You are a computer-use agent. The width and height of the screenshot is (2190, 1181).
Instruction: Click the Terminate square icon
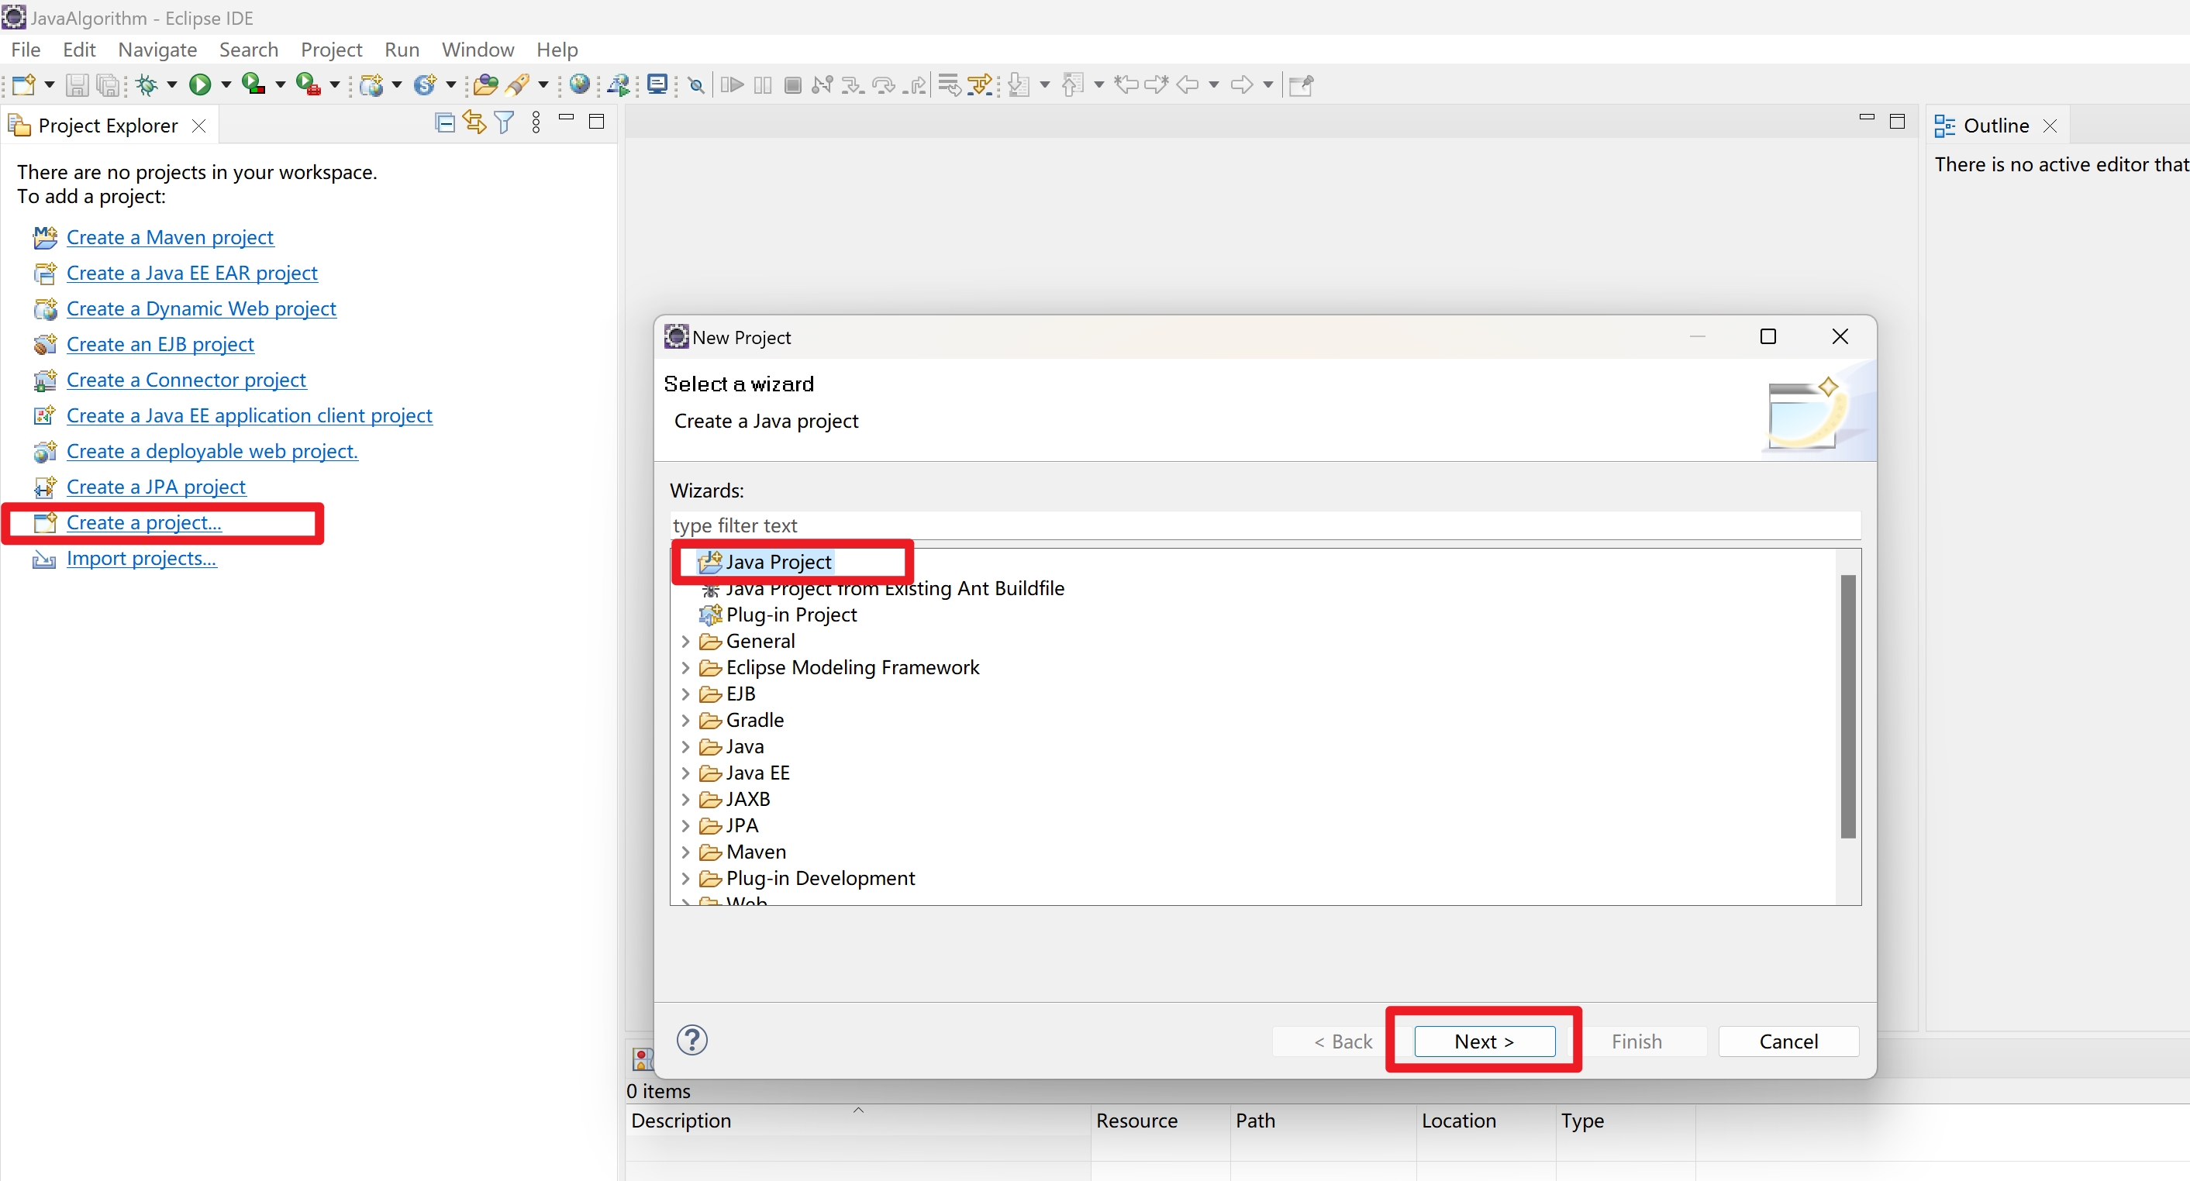click(792, 84)
